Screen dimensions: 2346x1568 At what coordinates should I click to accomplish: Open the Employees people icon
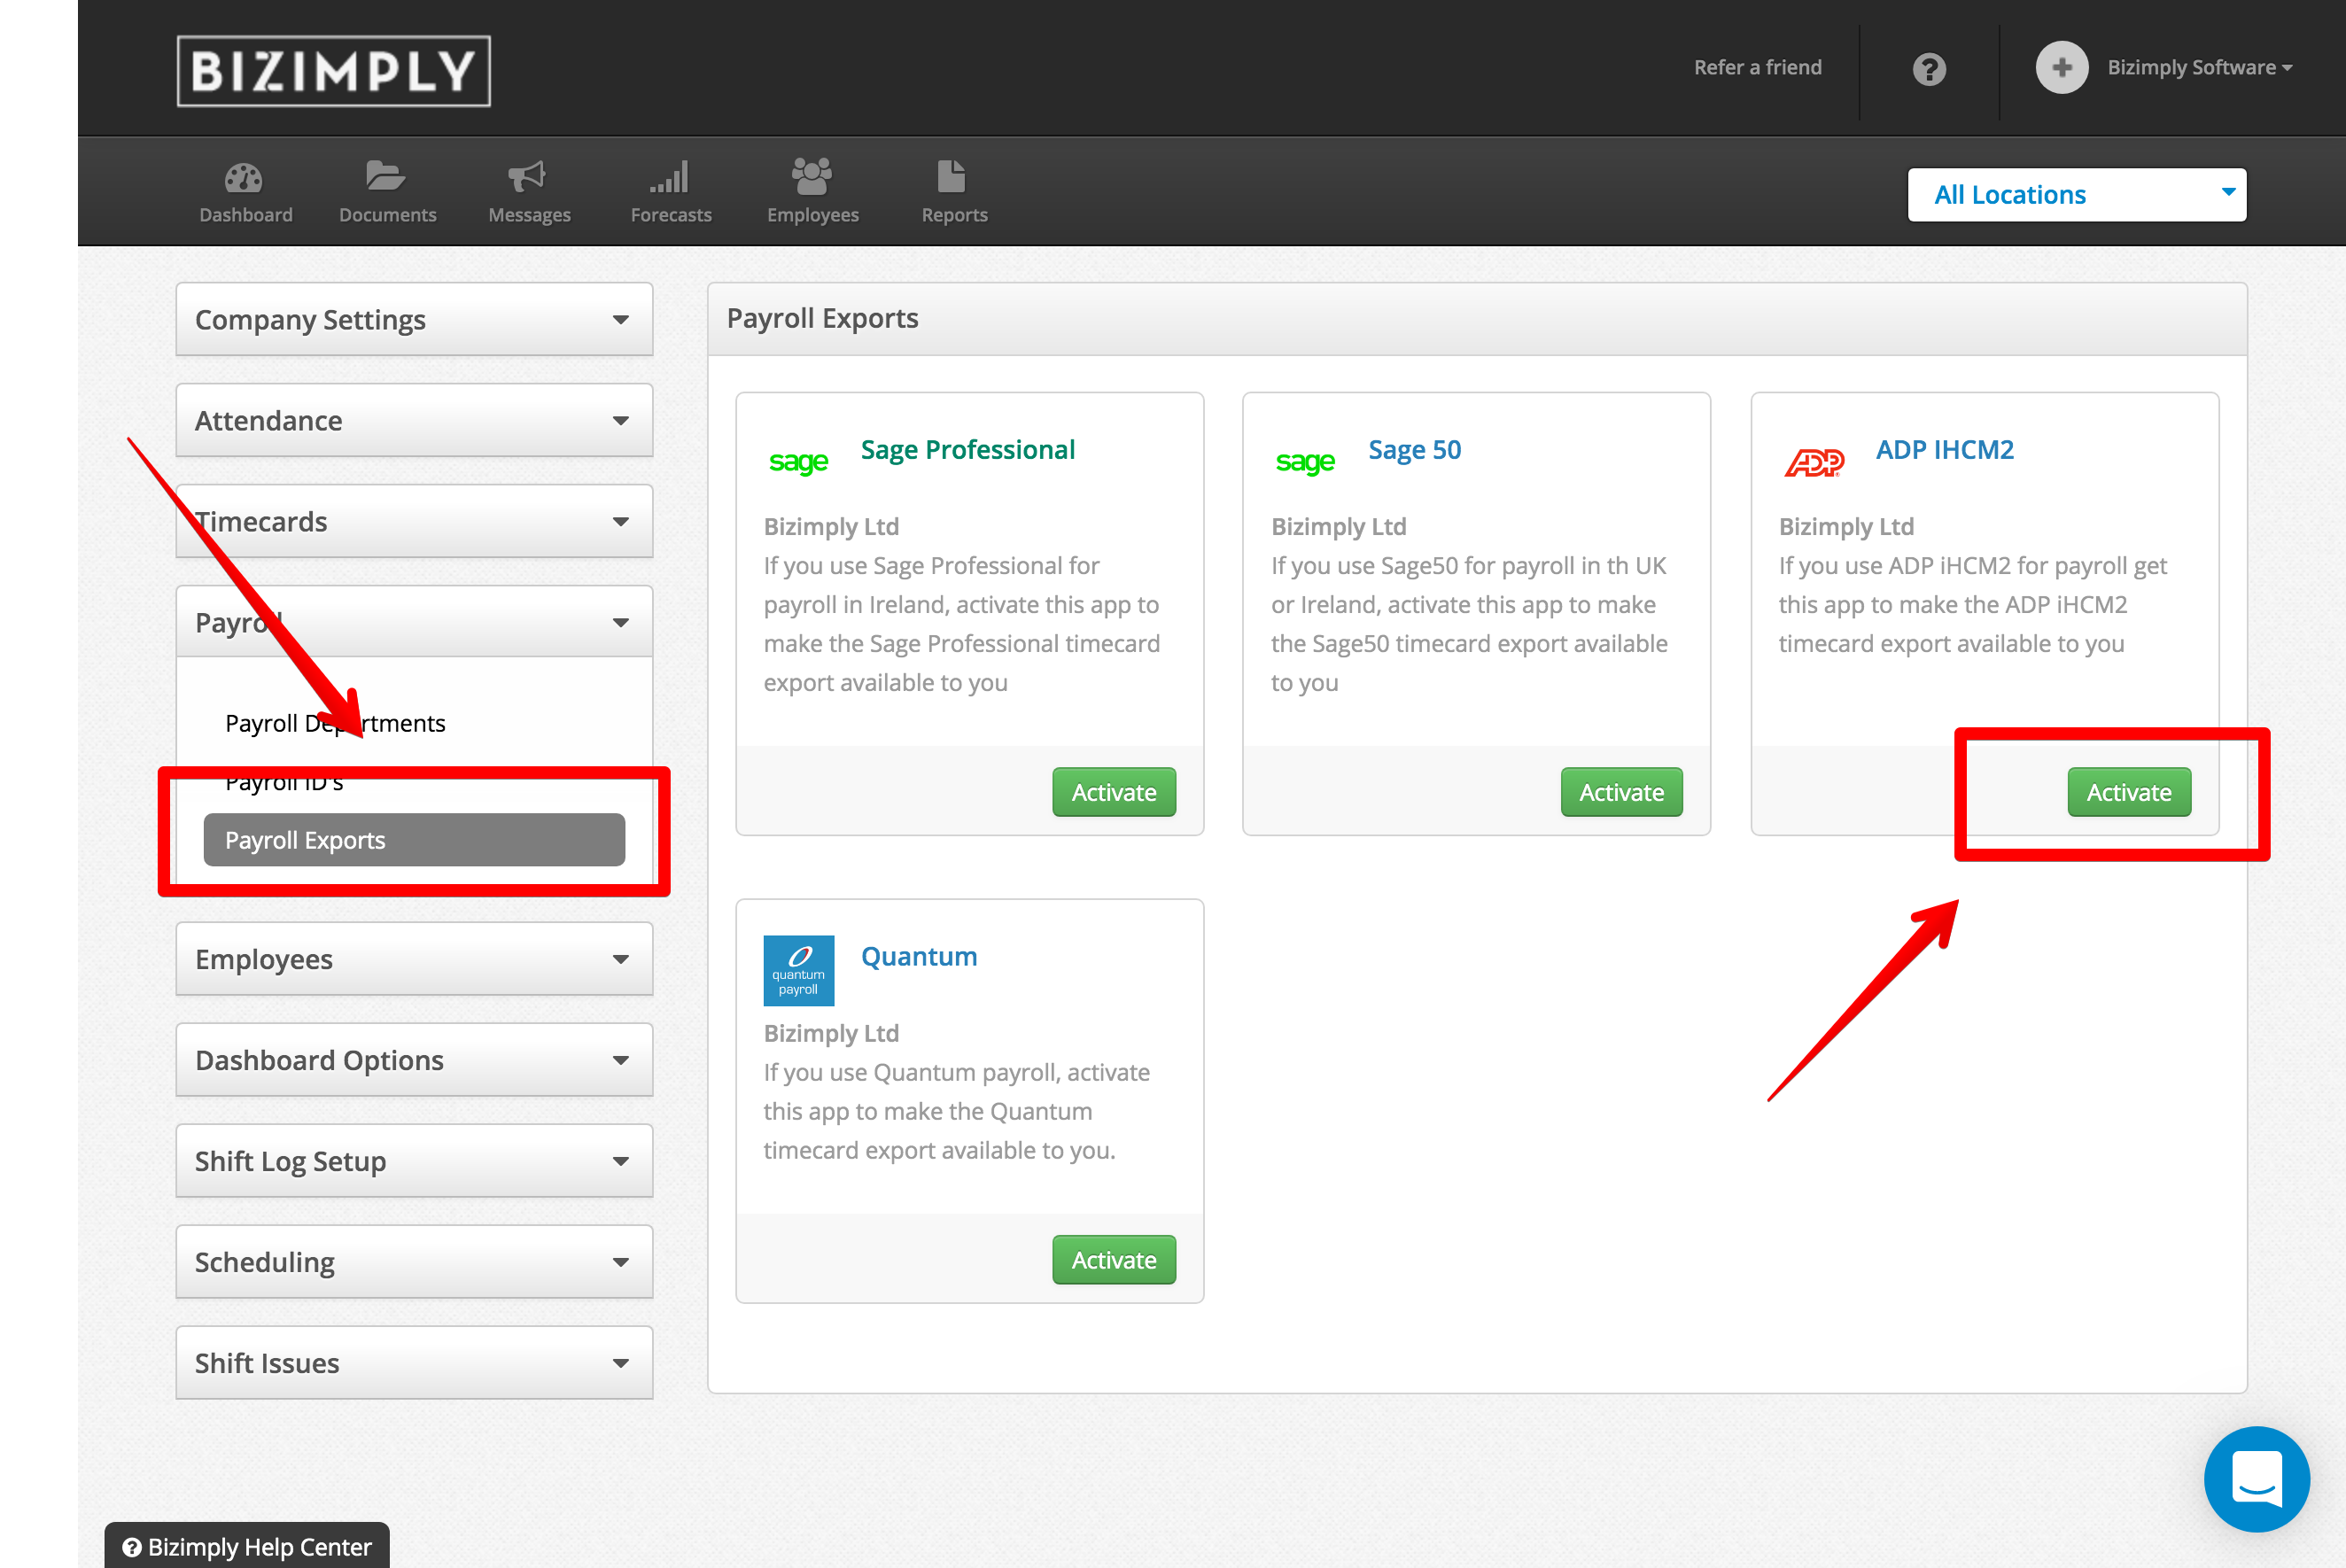pyautogui.click(x=811, y=176)
